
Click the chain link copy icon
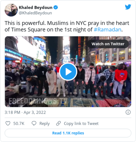click(x=58, y=123)
